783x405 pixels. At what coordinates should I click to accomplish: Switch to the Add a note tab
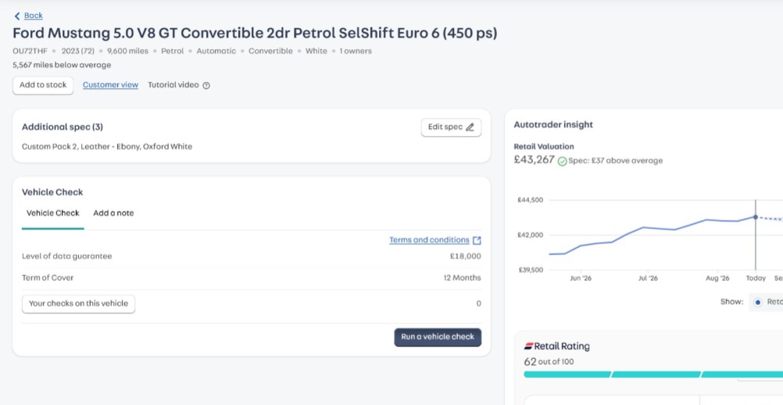click(x=113, y=213)
